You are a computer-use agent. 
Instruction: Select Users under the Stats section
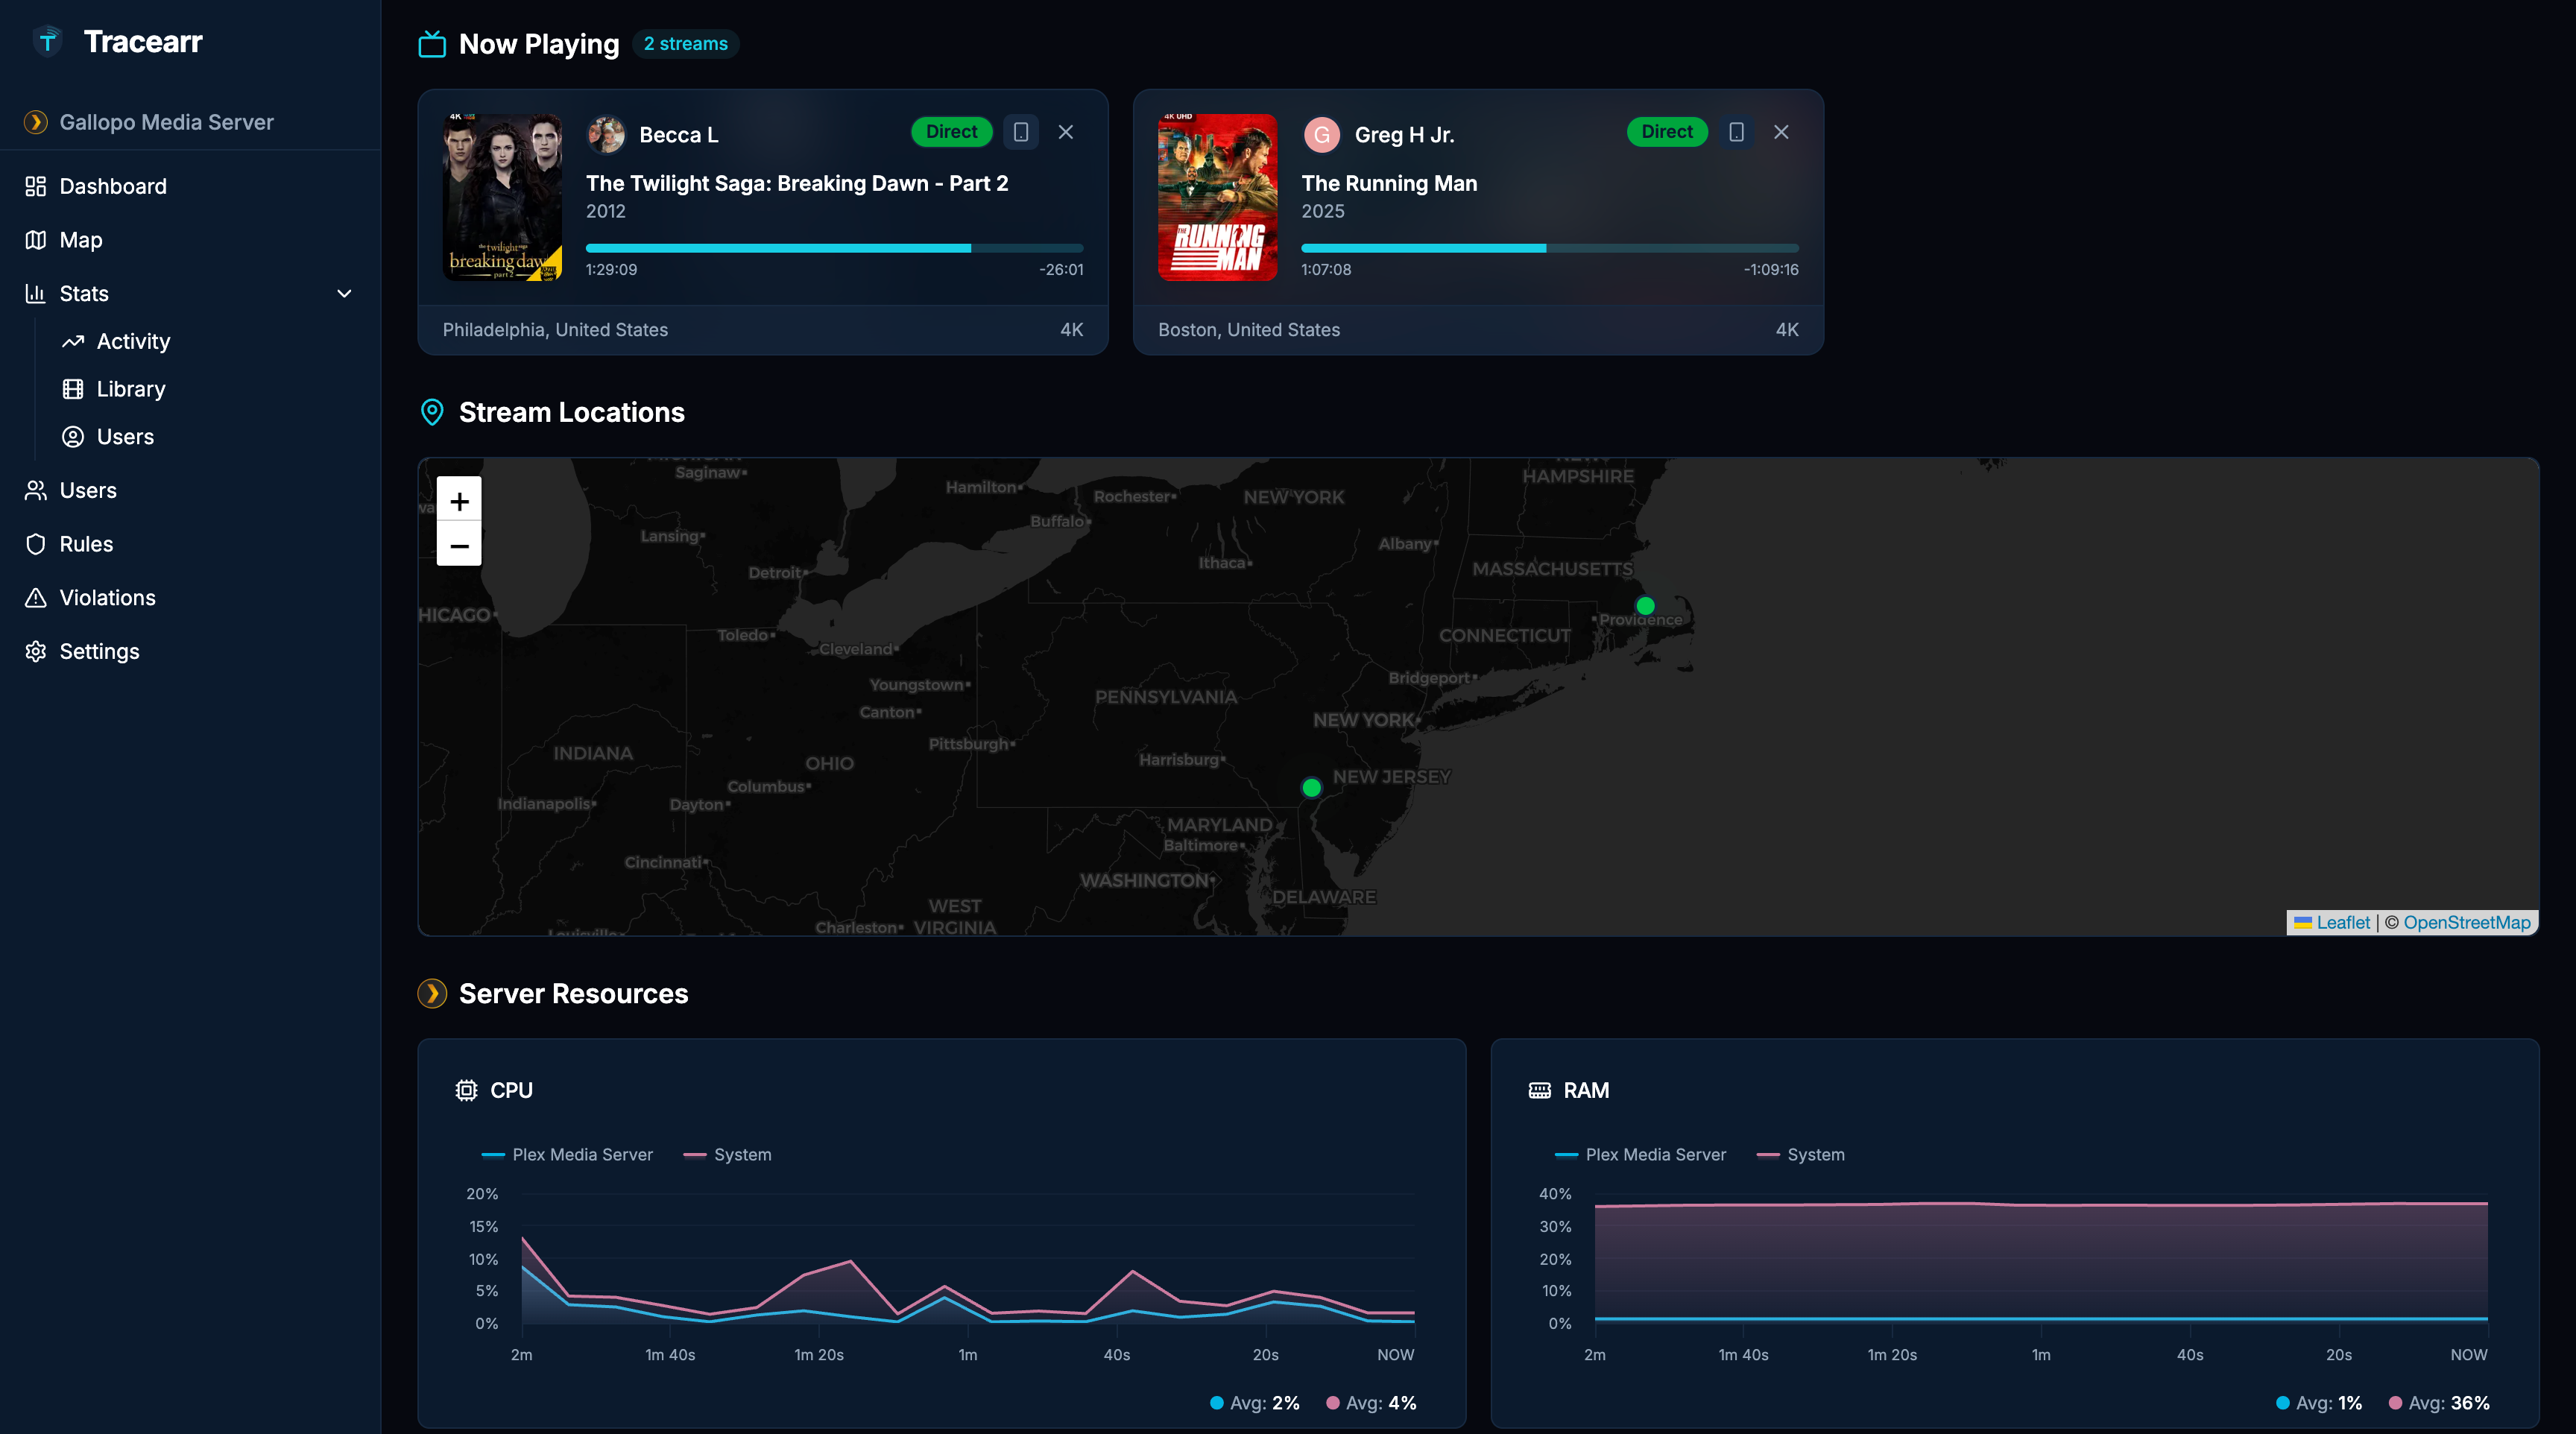tap(124, 436)
